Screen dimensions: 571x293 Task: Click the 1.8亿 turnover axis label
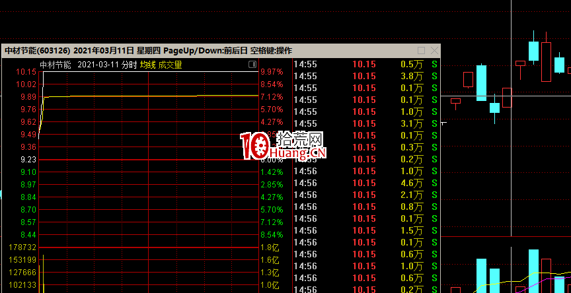coord(270,247)
